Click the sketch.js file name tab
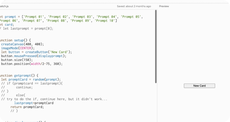The width and height of the screenshot is (230, 122). (x=5, y=6)
